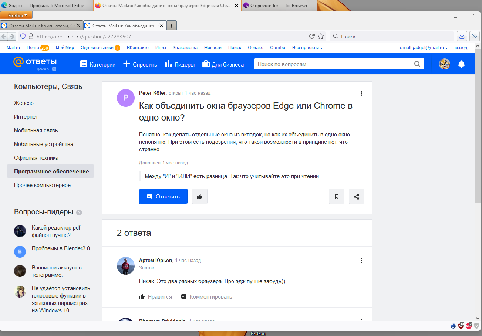This screenshot has height=336, width=482.
Task: Open ВКонтакте link in portal bar
Action: (x=138, y=48)
